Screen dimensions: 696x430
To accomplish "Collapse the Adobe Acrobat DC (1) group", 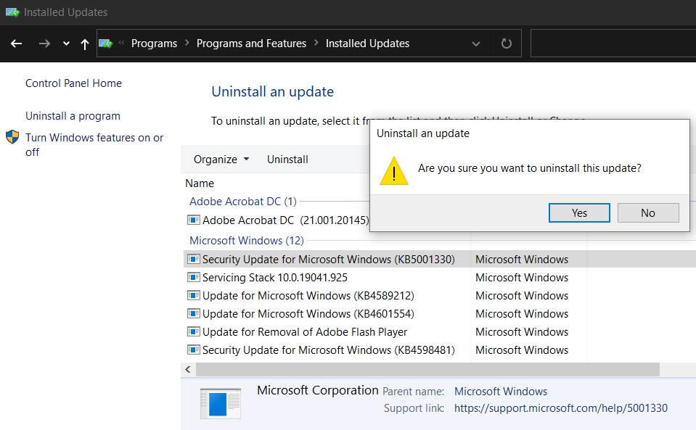I will point(243,202).
